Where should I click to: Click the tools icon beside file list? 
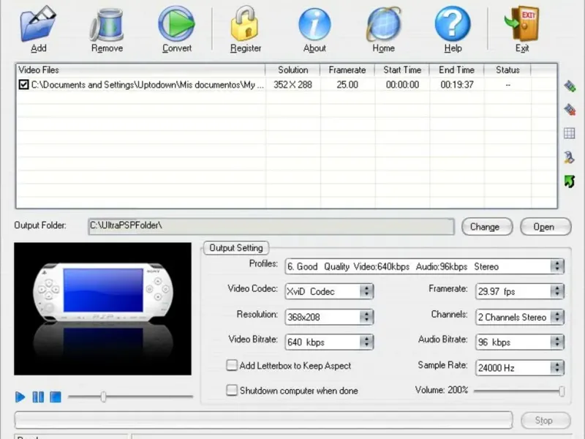point(570,157)
